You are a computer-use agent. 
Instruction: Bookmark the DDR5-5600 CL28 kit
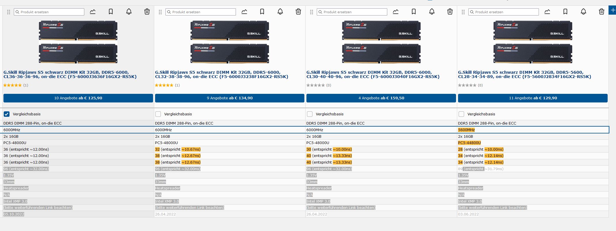[x=565, y=12]
